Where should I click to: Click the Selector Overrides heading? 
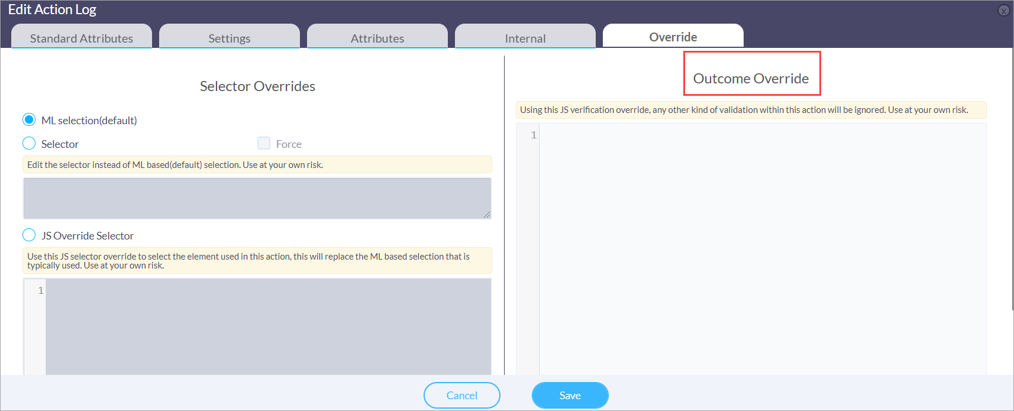257,86
